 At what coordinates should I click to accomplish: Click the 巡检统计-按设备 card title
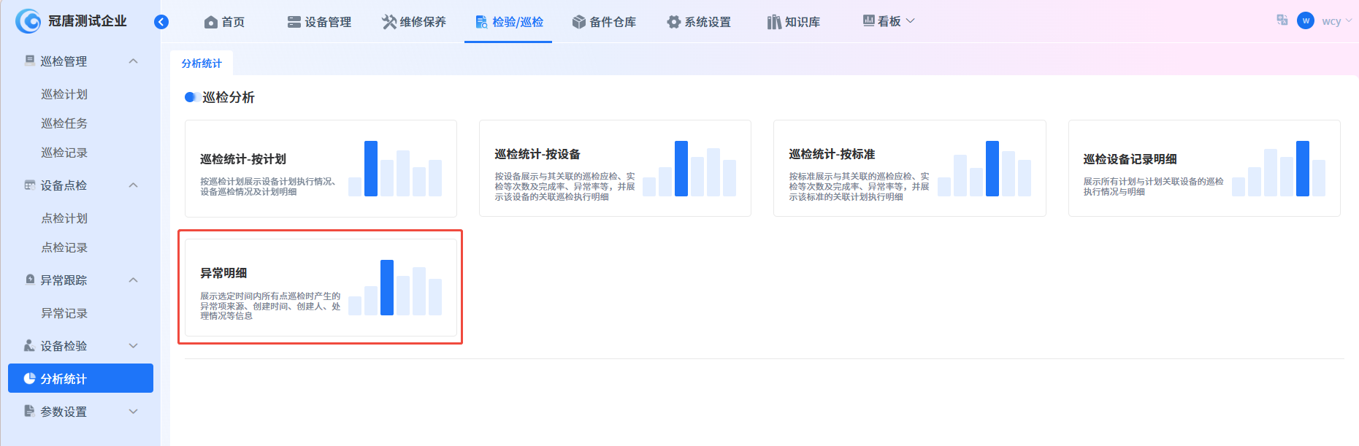[x=537, y=154]
